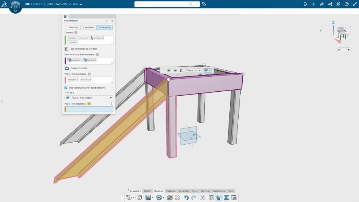Switch to the Assembly tab
Image resolution: width=359 pixels, height=202 pixels.
(x=184, y=191)
